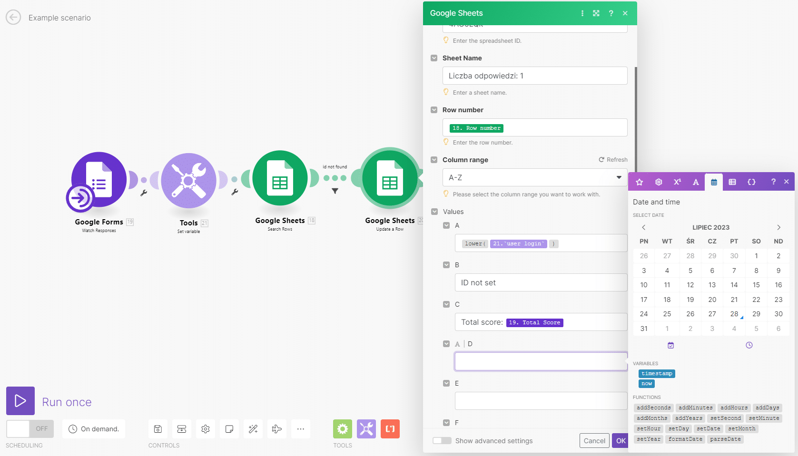Click the Run once play button

(x=20, y=401)
